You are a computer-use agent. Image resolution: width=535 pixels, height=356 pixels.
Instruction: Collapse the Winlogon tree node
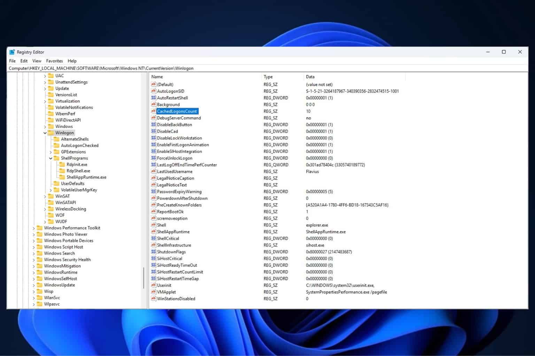pyautogui.click(x=45, y=133)
